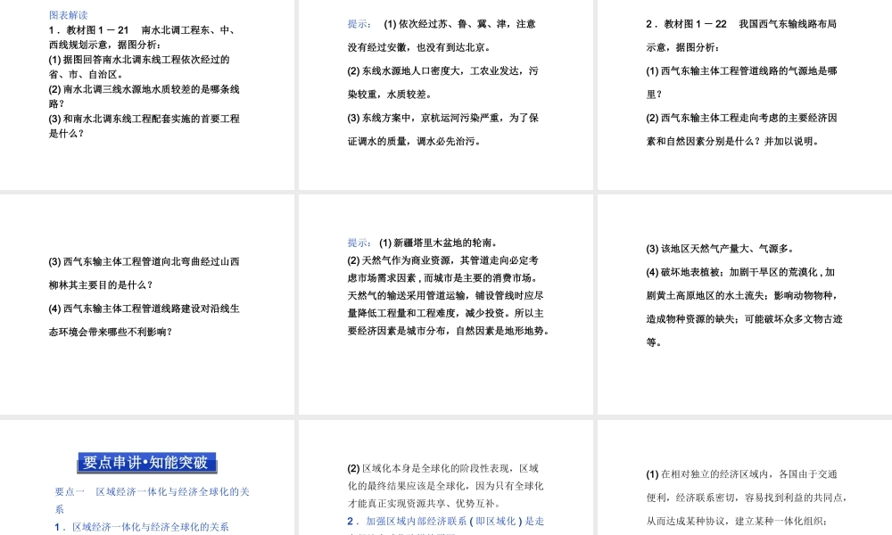Open the slide titled 教材图1-22 我国西气东输线路布局
892x535 pixels.
743,94
